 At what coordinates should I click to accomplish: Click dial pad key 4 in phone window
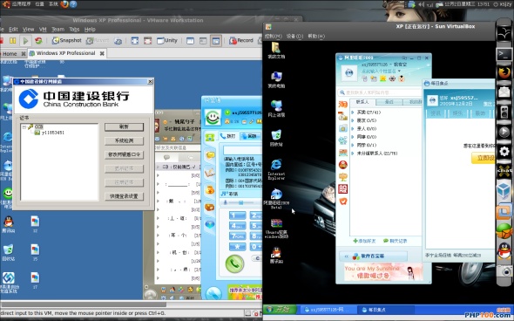tap(237, 226)
